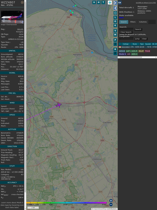Image resolution: width=157 pixels, height=210 pixels.
Task: Click the M map button
Action: tap(115, 35)
